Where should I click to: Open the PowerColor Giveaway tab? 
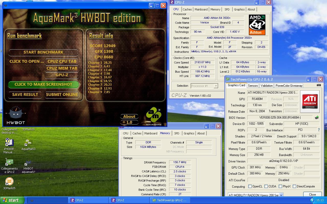tap(289, 86)
